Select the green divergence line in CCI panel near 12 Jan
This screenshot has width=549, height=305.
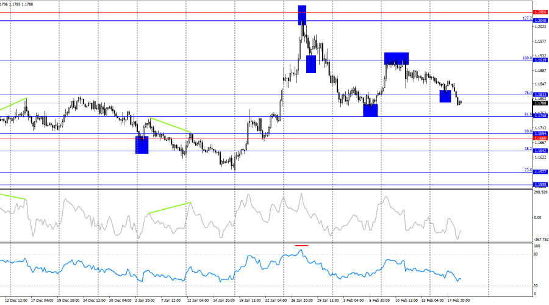tap(170, 208)
